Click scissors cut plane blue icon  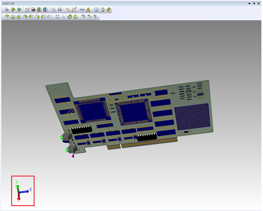(83, 17)
